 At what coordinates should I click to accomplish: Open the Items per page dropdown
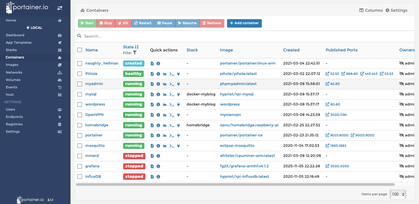(398, 194)
